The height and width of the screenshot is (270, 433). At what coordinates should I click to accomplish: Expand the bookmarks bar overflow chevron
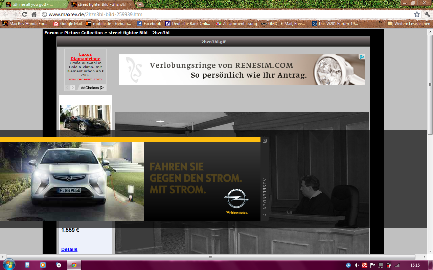coord(381,23)
